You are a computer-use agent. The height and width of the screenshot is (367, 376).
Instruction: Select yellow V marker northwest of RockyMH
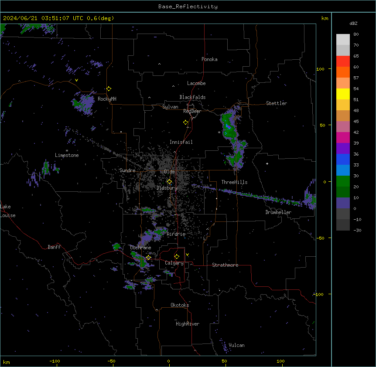coord(76,80)
